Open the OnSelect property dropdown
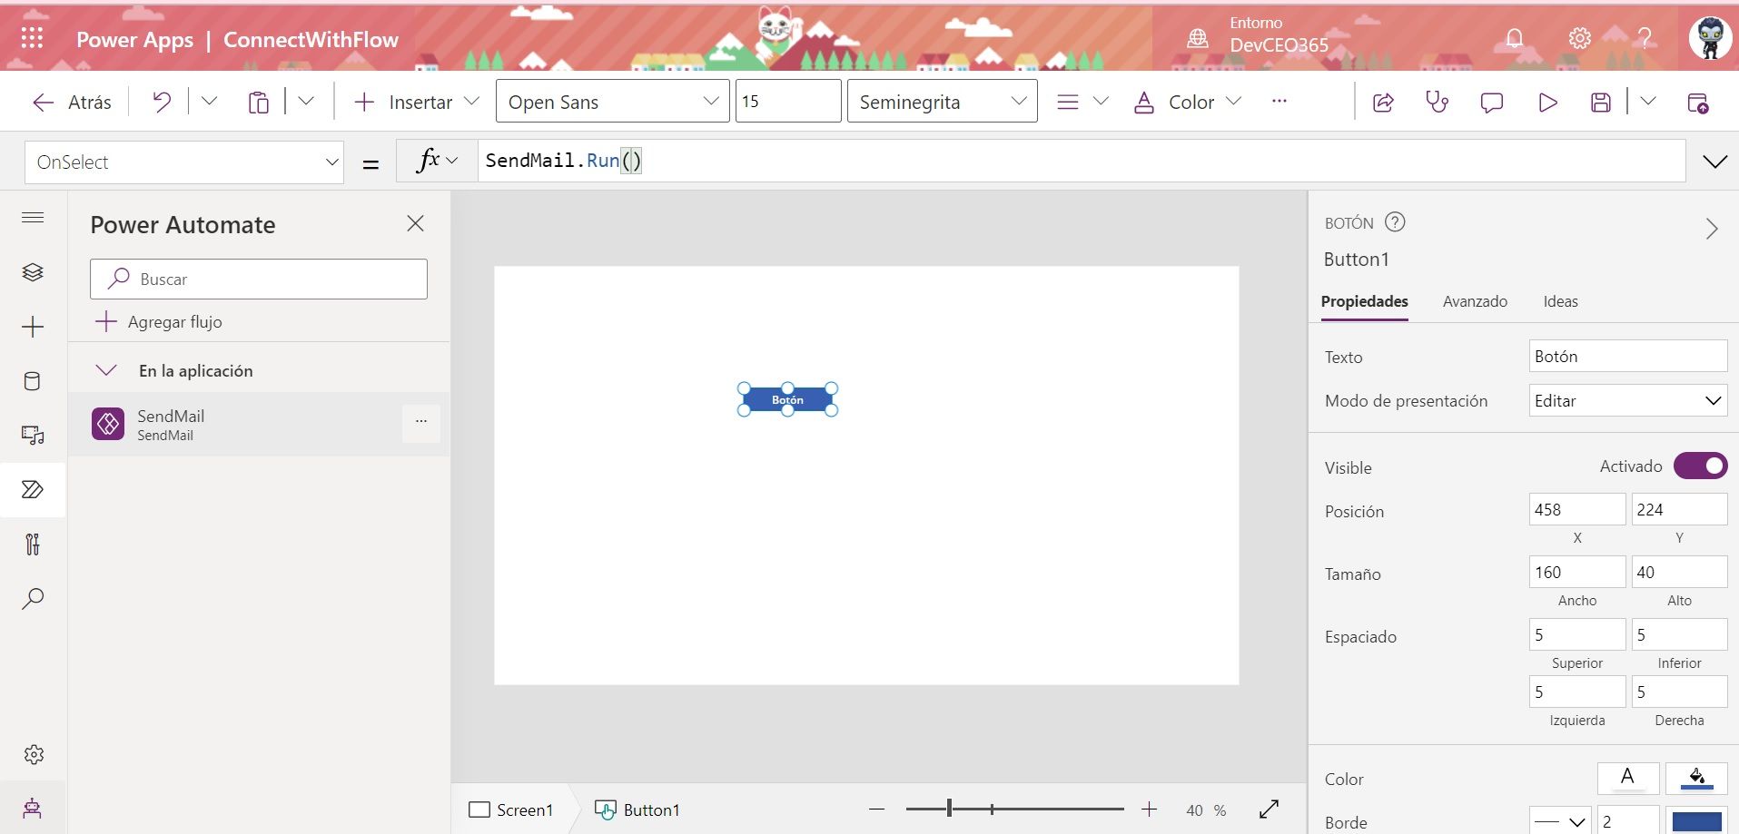The height and width of the screenshot is (834, 1739). (184, 162)
